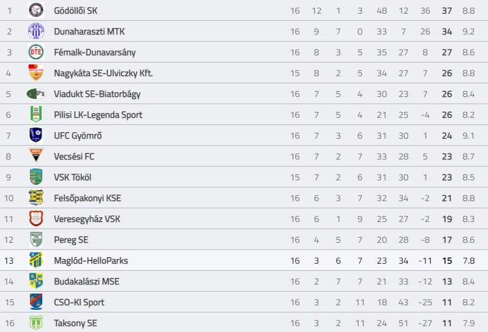Open the Veresegyház VSK crest
The height and width of the screenshot is (332, 488).
coord(36,219)
